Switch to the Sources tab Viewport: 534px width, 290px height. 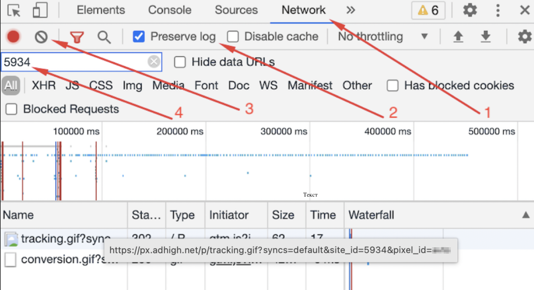(x=236, y=10)
